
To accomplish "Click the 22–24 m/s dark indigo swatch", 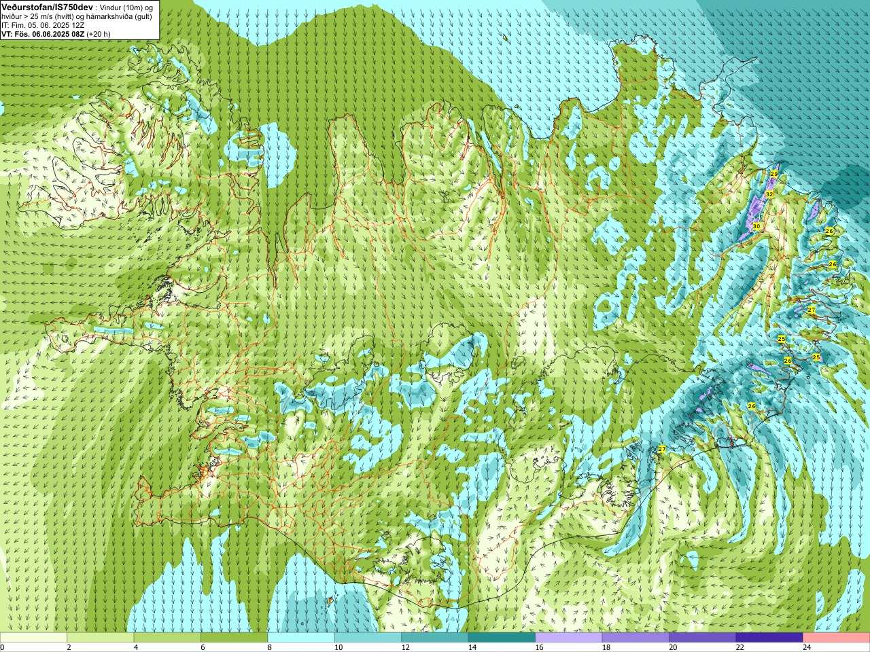I will tap(769, 638).
